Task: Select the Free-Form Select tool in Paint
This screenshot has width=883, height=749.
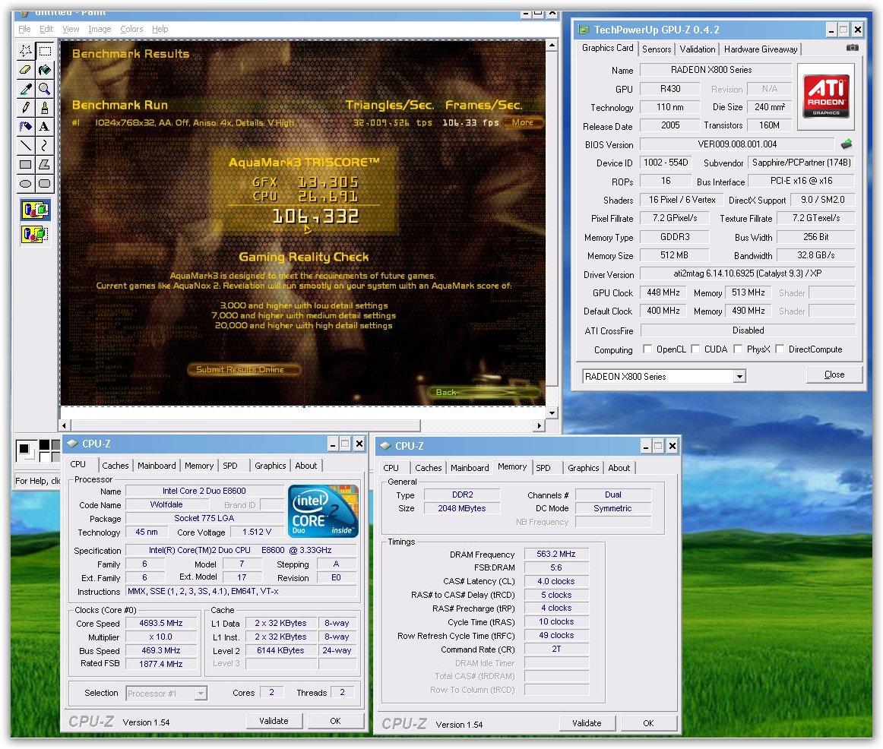Action: click(x=25, y=51)
